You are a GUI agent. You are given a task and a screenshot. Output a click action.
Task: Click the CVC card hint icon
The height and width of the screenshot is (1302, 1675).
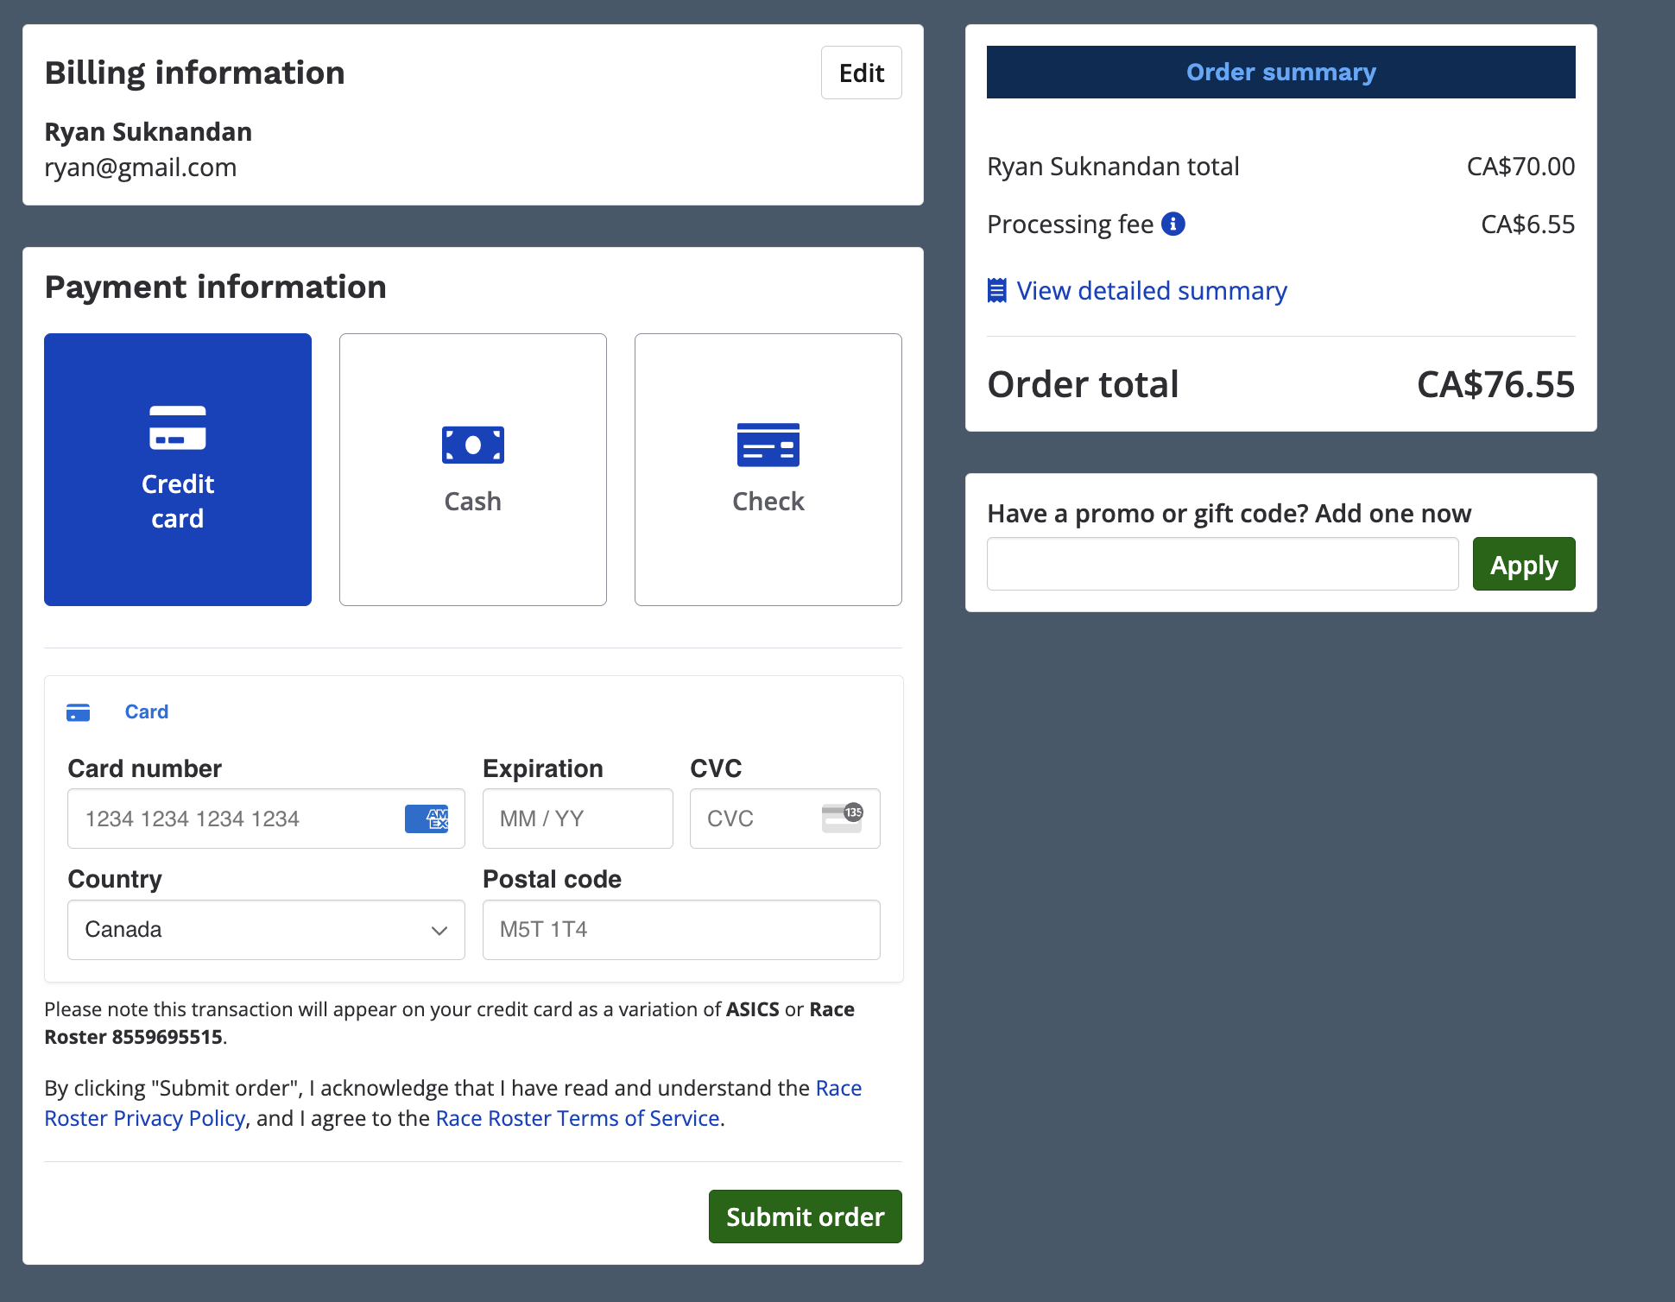842,817
